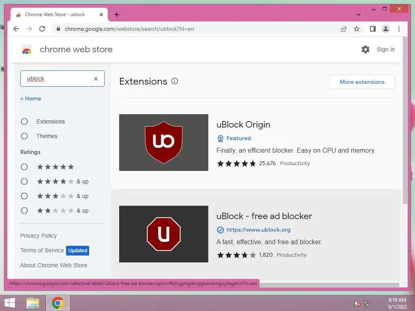Viewport: 415px width, 311px height.
Task: Reload the Chrome Web Store page
Action: (x=42, y=29)
